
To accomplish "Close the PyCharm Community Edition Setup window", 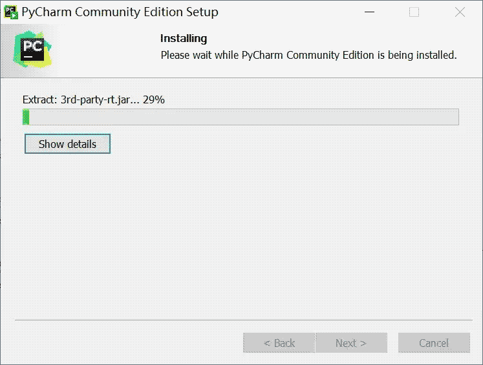I will (x=460, y=12).
